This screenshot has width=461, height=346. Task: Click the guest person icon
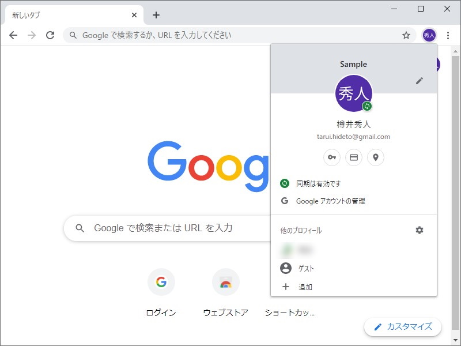(x=285, y=268)
